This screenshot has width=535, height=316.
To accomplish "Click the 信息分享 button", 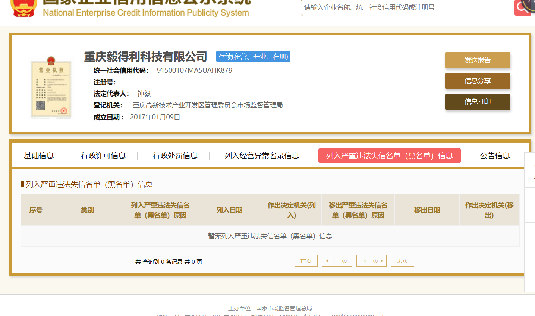I will pos(478,81).
